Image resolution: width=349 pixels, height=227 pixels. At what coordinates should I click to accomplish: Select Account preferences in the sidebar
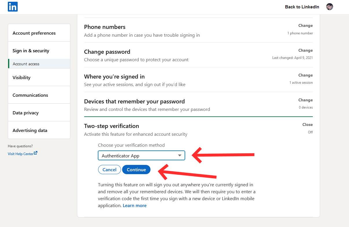coord(34,33)
